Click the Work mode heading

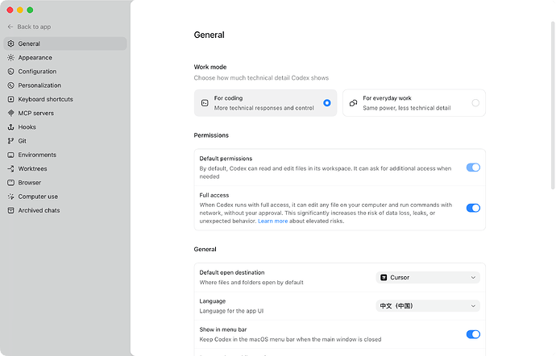pos(210,67)
